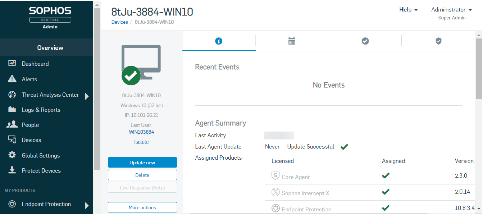Image resolution: width=484 pixels, height=215 pixels.
Task: Switch to the calendar Events tab
Action: [292, 41]
